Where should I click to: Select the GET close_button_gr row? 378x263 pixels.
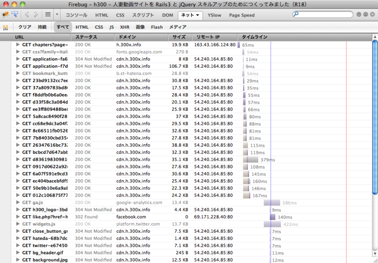tap(191, 231)
